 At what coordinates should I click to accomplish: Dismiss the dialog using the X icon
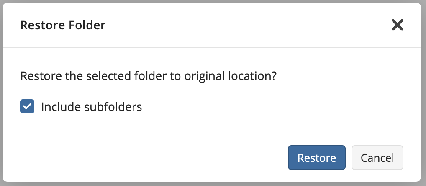397,25
